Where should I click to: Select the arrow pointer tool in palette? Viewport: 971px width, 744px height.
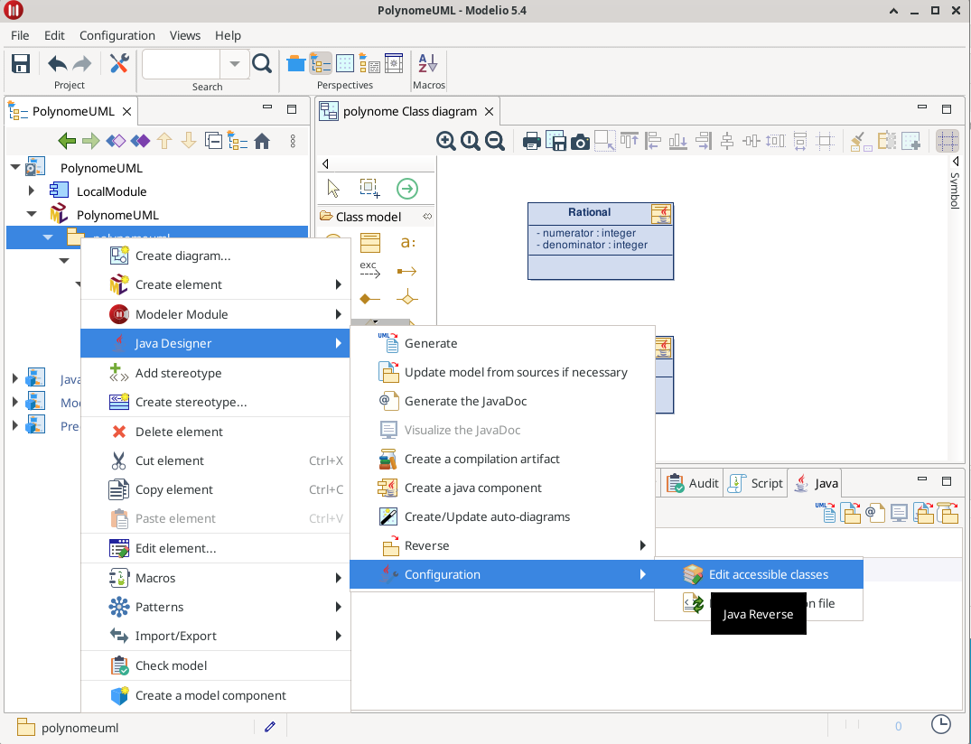coord(333,188)
